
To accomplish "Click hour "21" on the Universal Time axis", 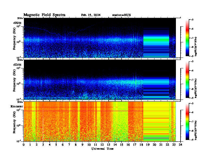I will pos(161,145).
